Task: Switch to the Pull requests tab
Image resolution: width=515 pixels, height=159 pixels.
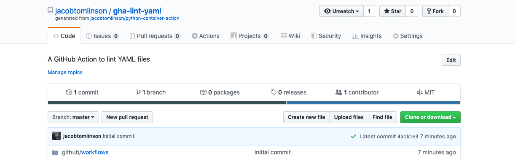Action: [x=156, y=36]
